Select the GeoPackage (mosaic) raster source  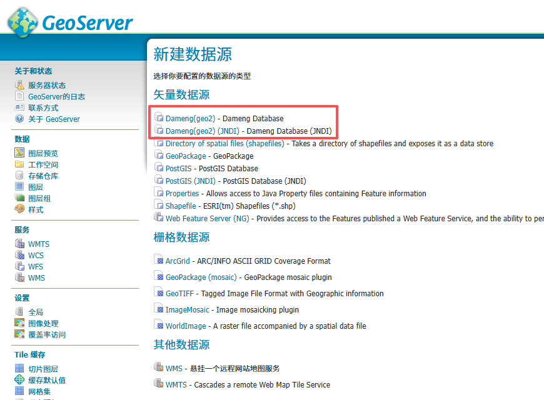(201, 277)
